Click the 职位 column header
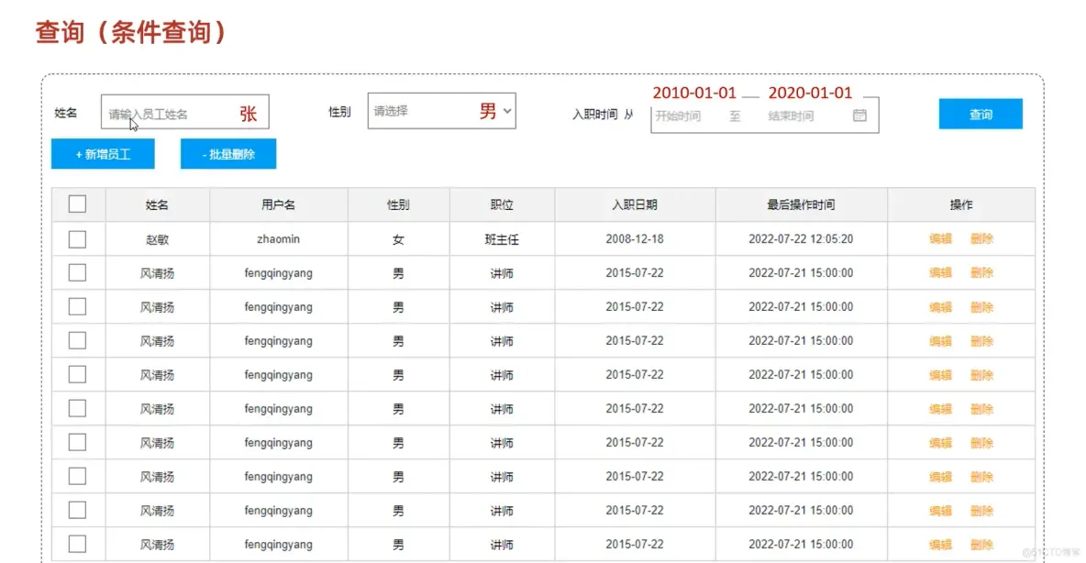 pos(502,205)
